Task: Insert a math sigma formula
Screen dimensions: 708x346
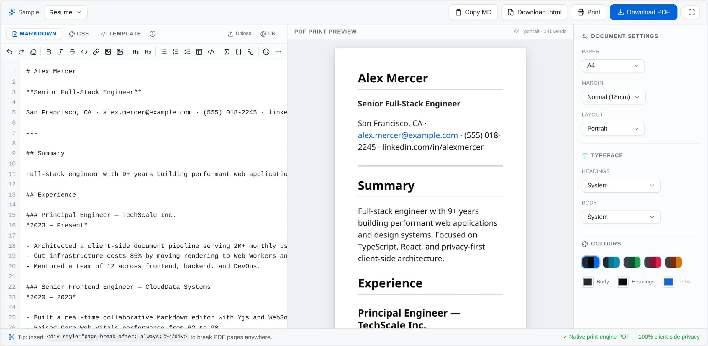Action: [x=227, y=52]
